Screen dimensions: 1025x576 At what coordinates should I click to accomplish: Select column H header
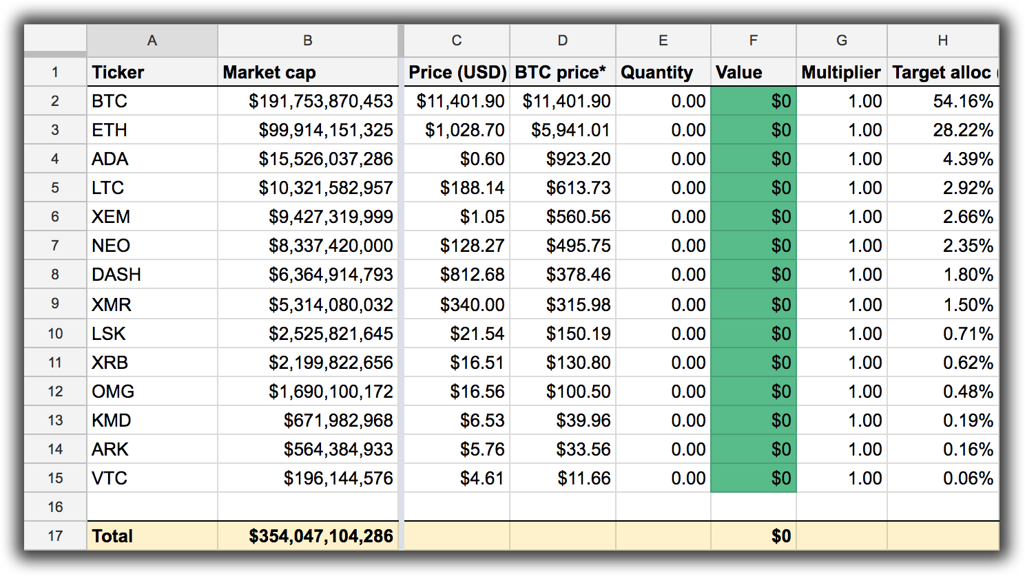click(942, 41)
